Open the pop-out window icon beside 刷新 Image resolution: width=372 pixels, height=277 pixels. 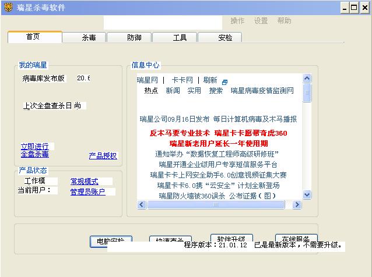click(224, 82)
